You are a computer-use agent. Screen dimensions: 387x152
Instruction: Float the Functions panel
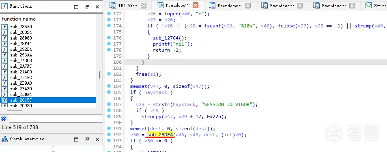(x=87, y=7)
